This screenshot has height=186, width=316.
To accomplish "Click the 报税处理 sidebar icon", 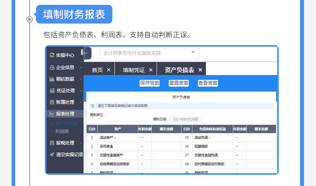I will coord(52,142).
